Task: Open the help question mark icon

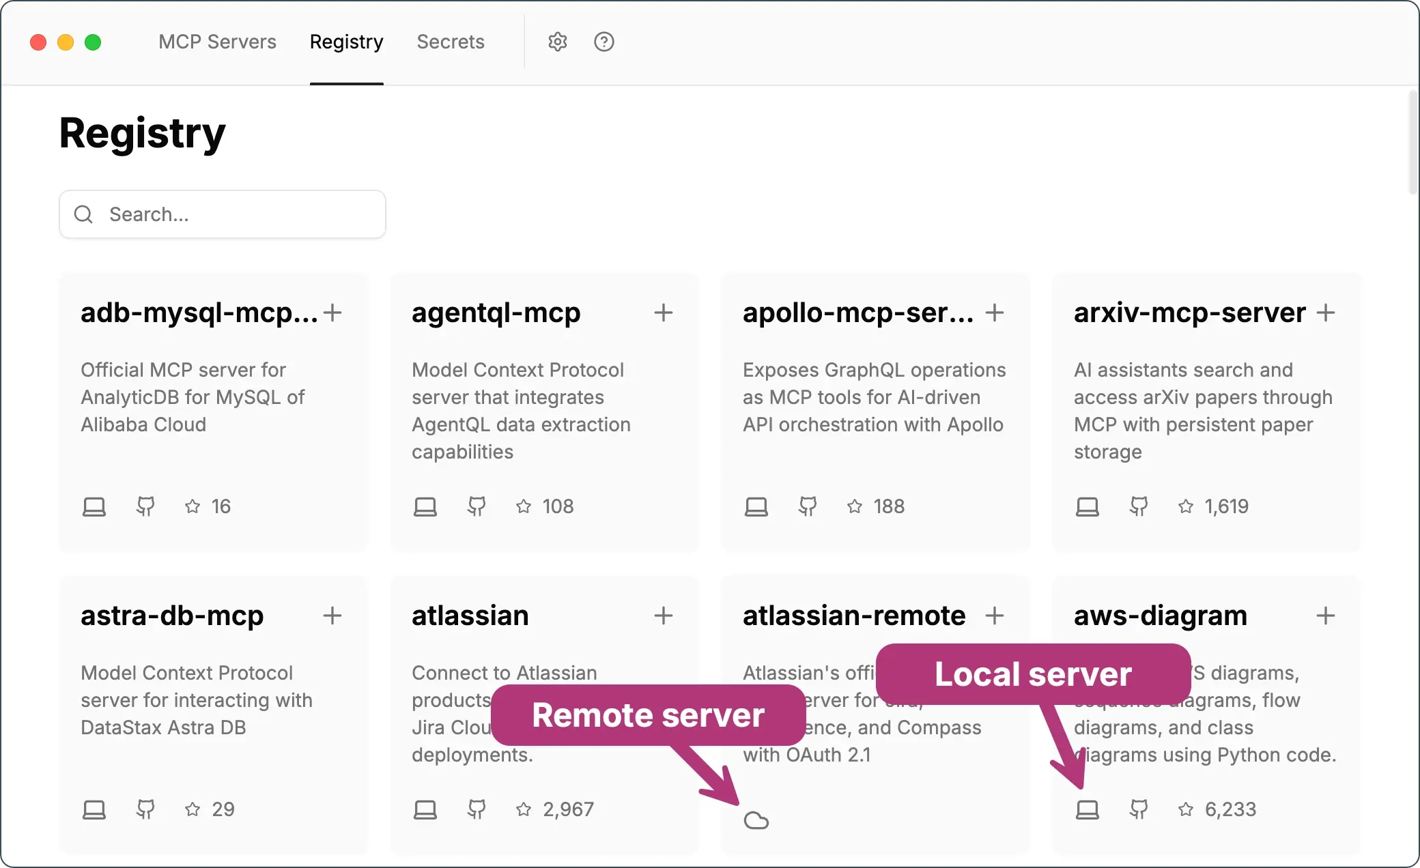Action: (x=603, y=42)
